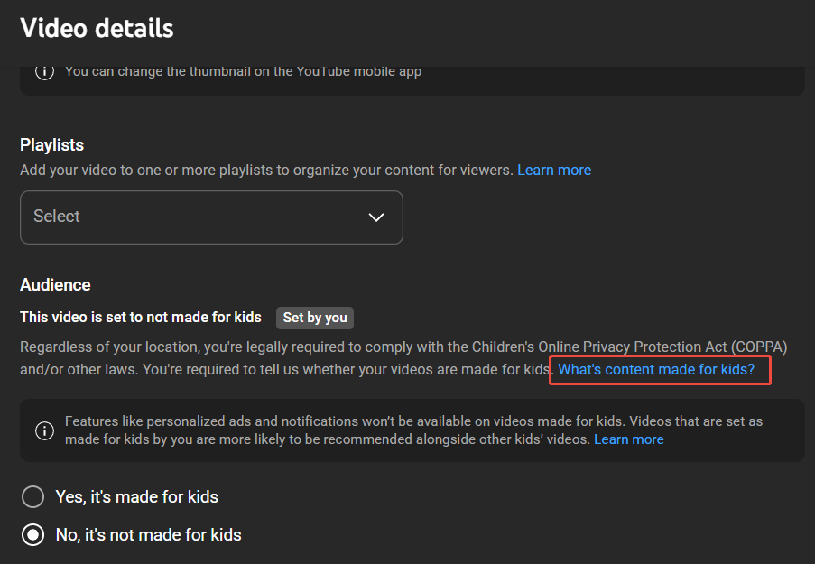This screenshot has height=564, width=815.
Task: Click the Playlists section heading
Action: (x=52, y=144)
